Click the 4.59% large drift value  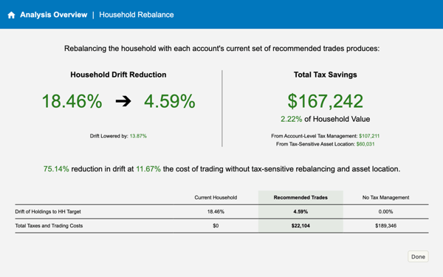pyautogui.click(x=170, y=101)
